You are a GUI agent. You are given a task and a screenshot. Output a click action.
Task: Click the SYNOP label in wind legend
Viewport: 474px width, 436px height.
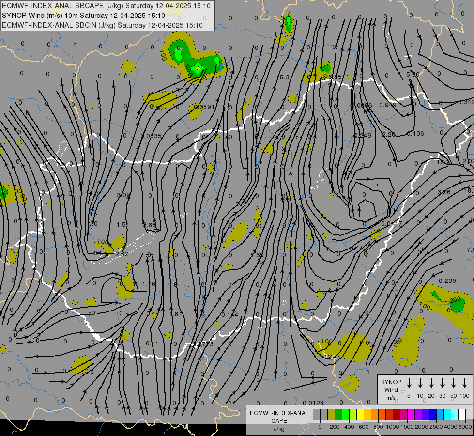pos(391,382)
